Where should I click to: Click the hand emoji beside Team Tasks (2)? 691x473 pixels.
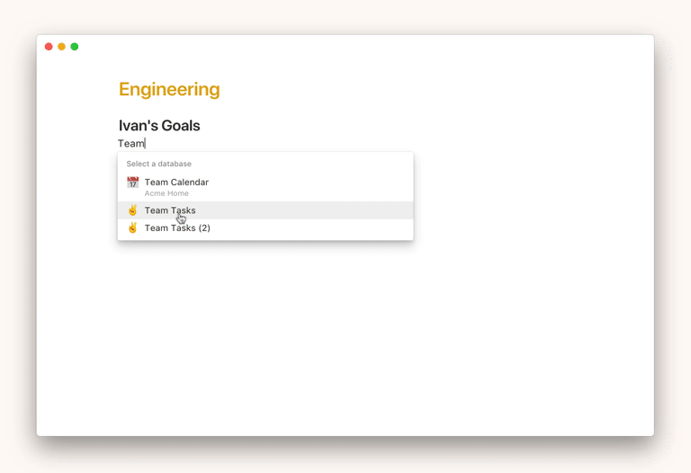(132, 228)
